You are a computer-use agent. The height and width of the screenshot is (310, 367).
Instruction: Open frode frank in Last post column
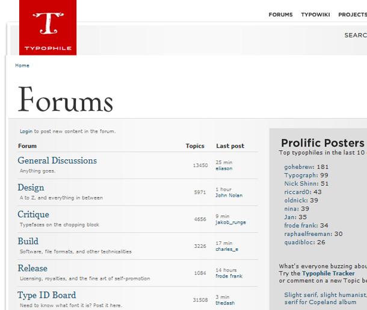coord(229,276)
